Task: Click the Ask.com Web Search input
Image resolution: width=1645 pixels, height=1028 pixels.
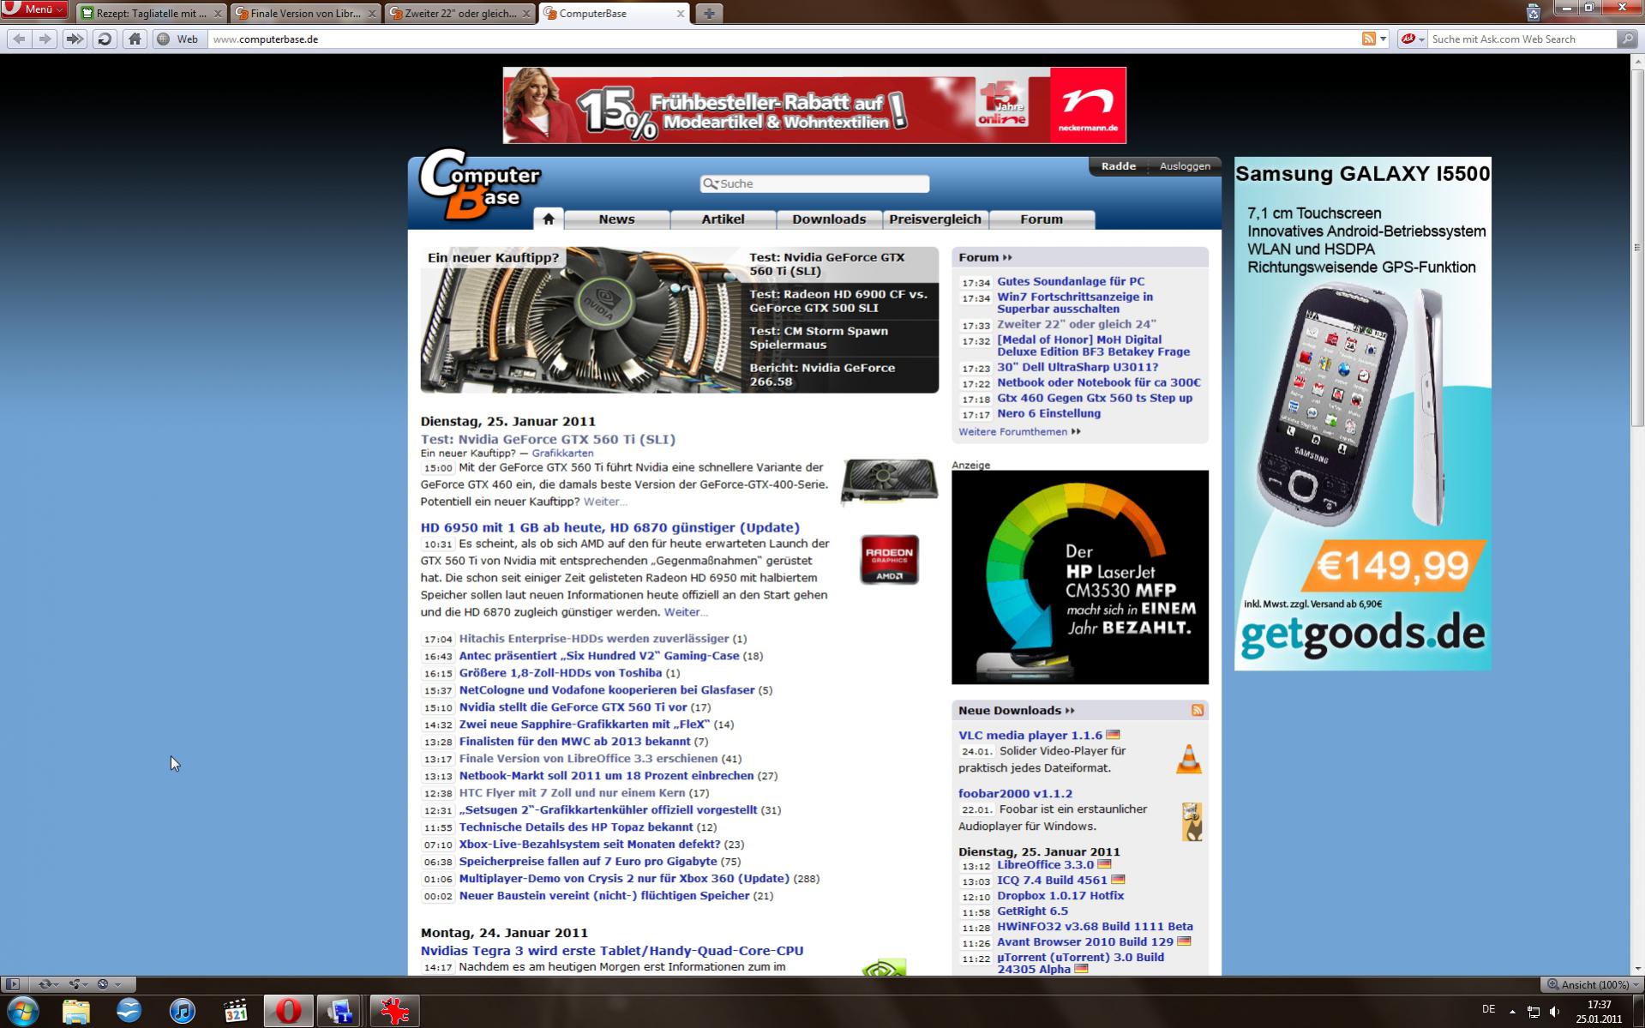Action: coord(1522,39)
